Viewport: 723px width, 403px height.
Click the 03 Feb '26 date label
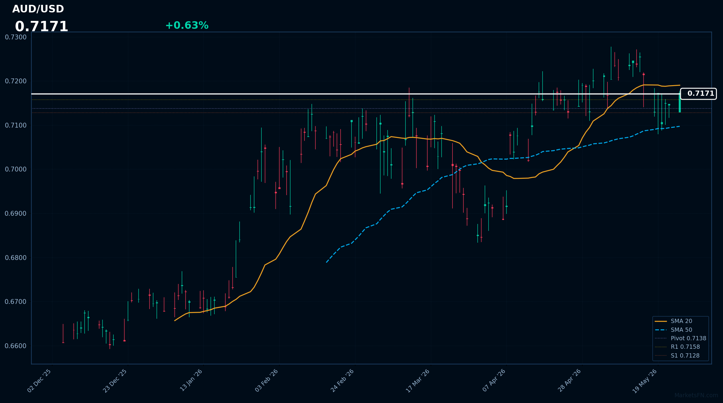(267, 381)
